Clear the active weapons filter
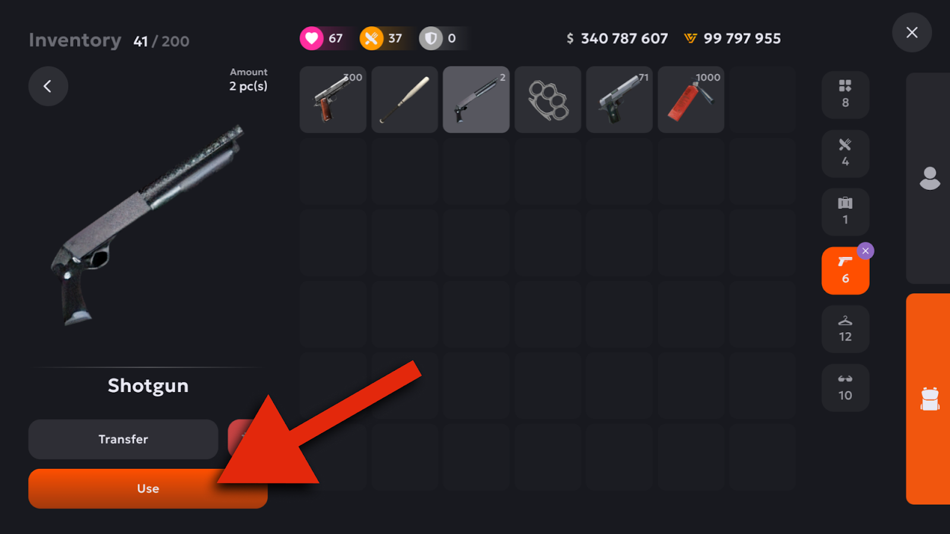Image resolution: width=950 pixels, height=534 pixels. click(x=866, y=251)
